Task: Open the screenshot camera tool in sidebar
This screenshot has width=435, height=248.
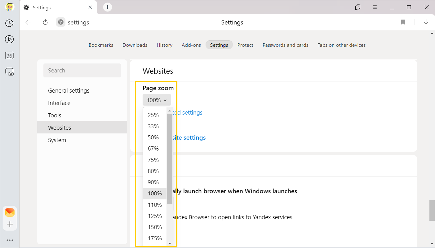Action: pos(10,72)
